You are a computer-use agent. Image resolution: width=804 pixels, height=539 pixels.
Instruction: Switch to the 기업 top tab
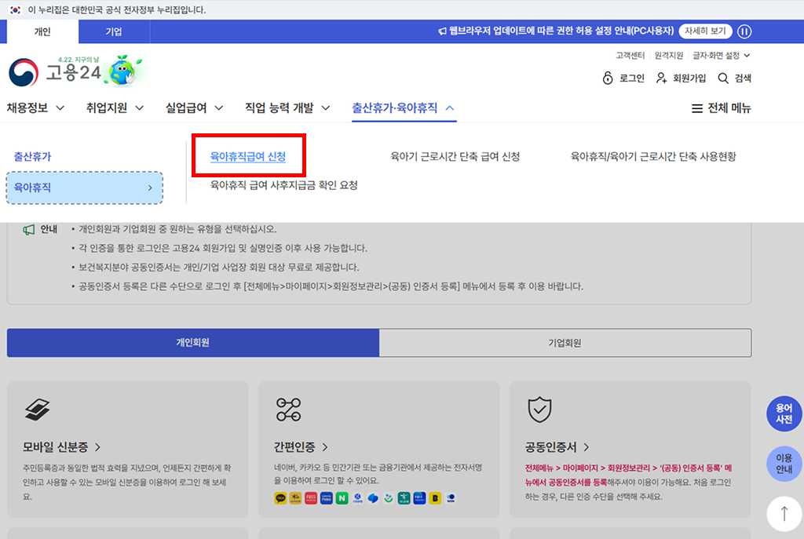(x=114, y=31)
